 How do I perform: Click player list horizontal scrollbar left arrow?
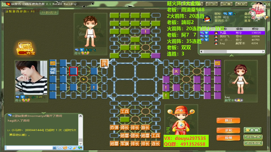(x=202, y=52)
